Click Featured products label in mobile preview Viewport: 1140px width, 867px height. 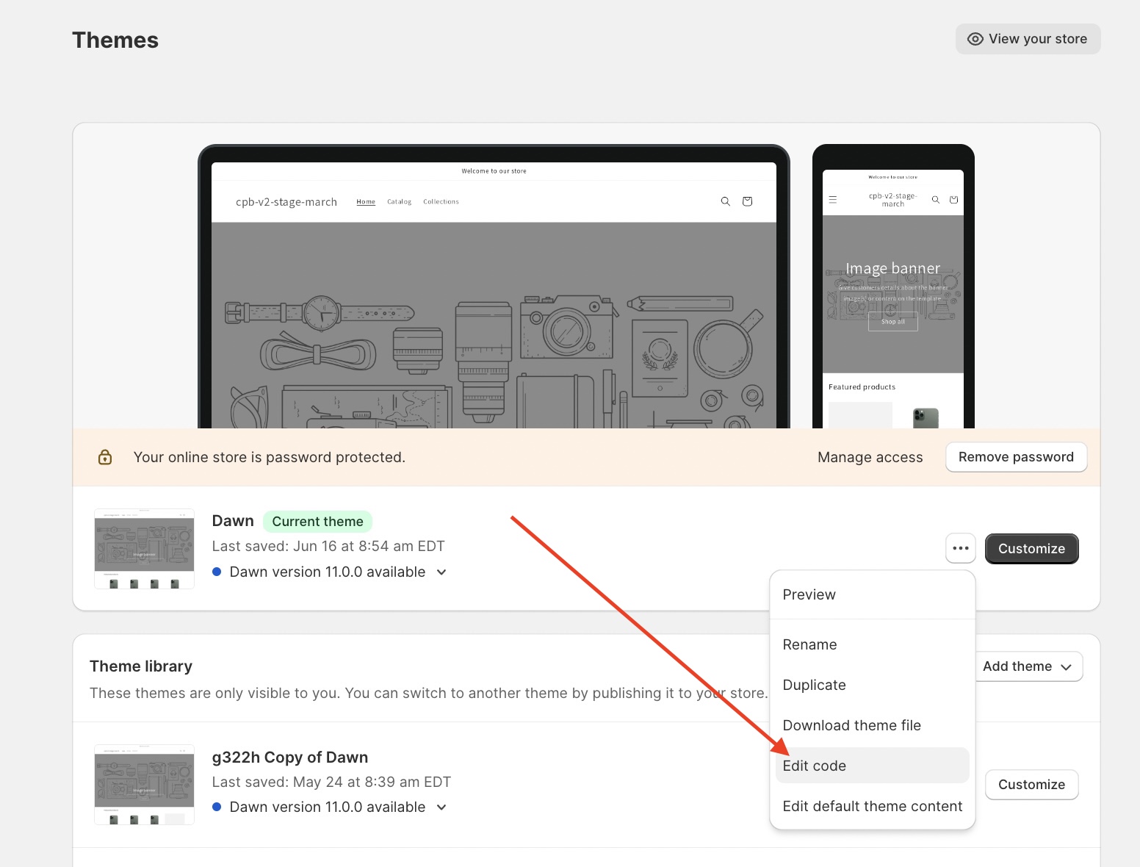(x=862, y=386)
